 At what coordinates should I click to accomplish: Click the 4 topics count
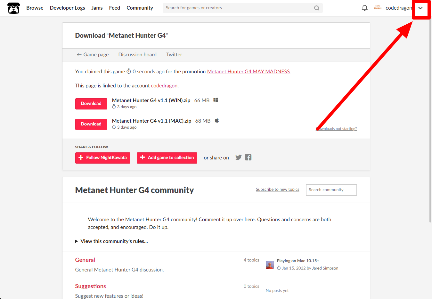[x=251, y=260]
